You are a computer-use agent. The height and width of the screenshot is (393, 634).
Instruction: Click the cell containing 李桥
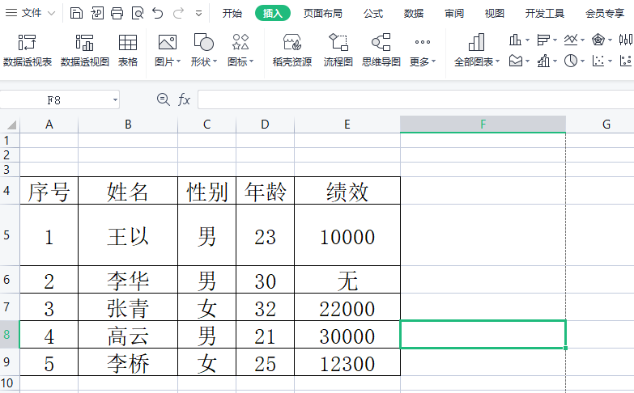coord(128,362)
